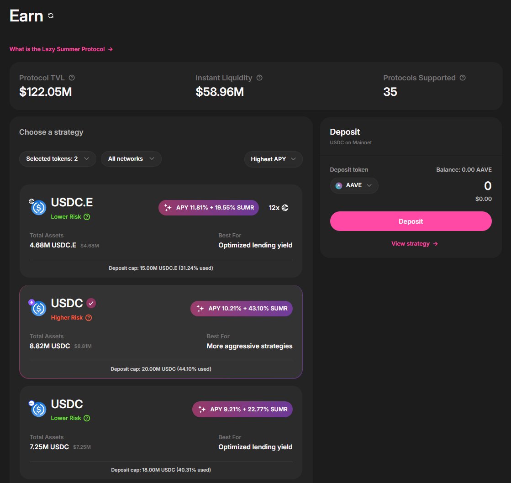Viewport: 511px width, 483px height.
Task: Click the $0.00 deposit value text
Action: point(484,199)
